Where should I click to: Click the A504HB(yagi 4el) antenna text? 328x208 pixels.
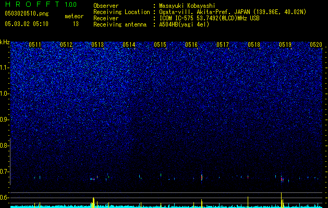184,24
